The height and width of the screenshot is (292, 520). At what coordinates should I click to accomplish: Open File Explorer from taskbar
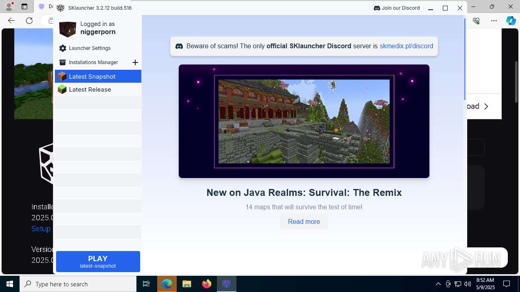186,284
